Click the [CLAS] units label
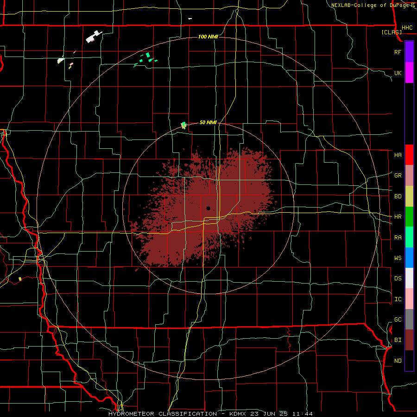 point(392,32)
